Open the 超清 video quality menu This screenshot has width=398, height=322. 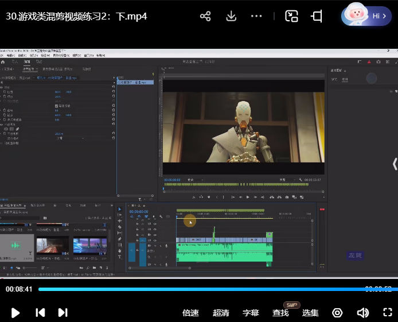tap(221, 313)
